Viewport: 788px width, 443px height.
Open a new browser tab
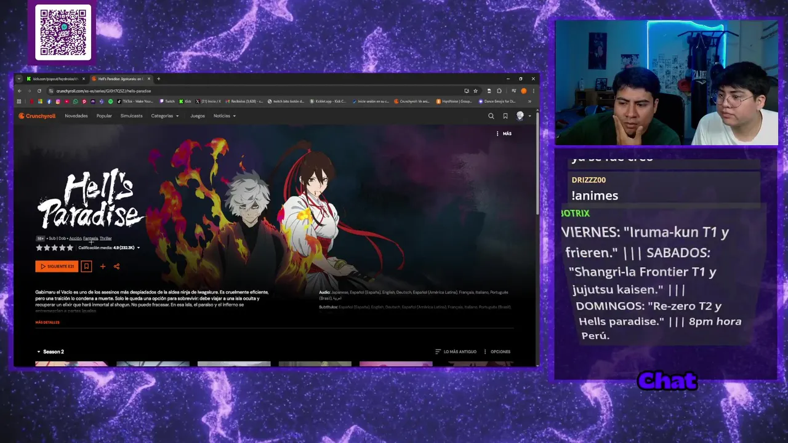[159, 79]
